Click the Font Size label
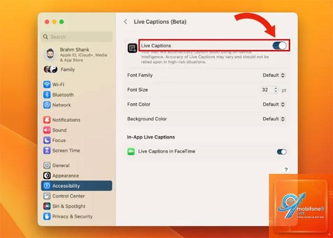This screenshot has height=238, width=333. [x=137, y=90]
